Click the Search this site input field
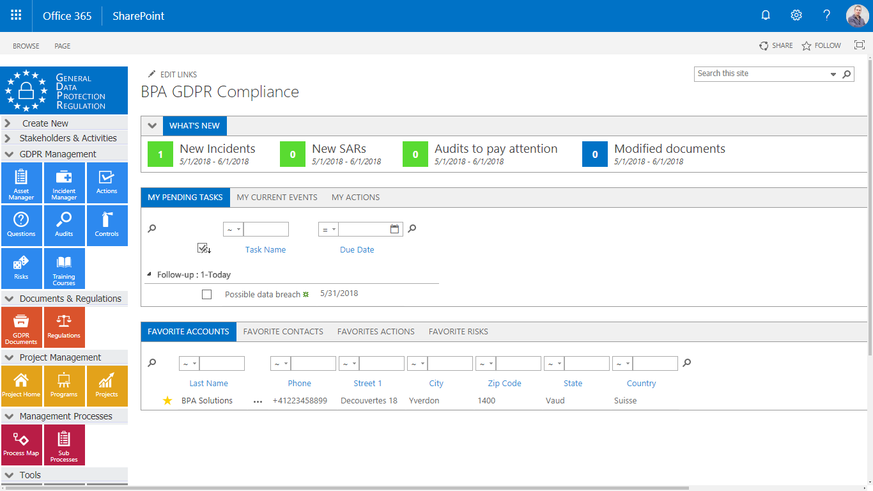This screenshot has height=491, width=873. pos(761,74)
